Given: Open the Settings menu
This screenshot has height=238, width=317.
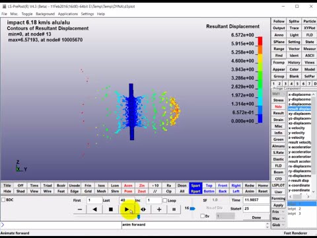Looking at the screenshot, I should tap(87, 14).
